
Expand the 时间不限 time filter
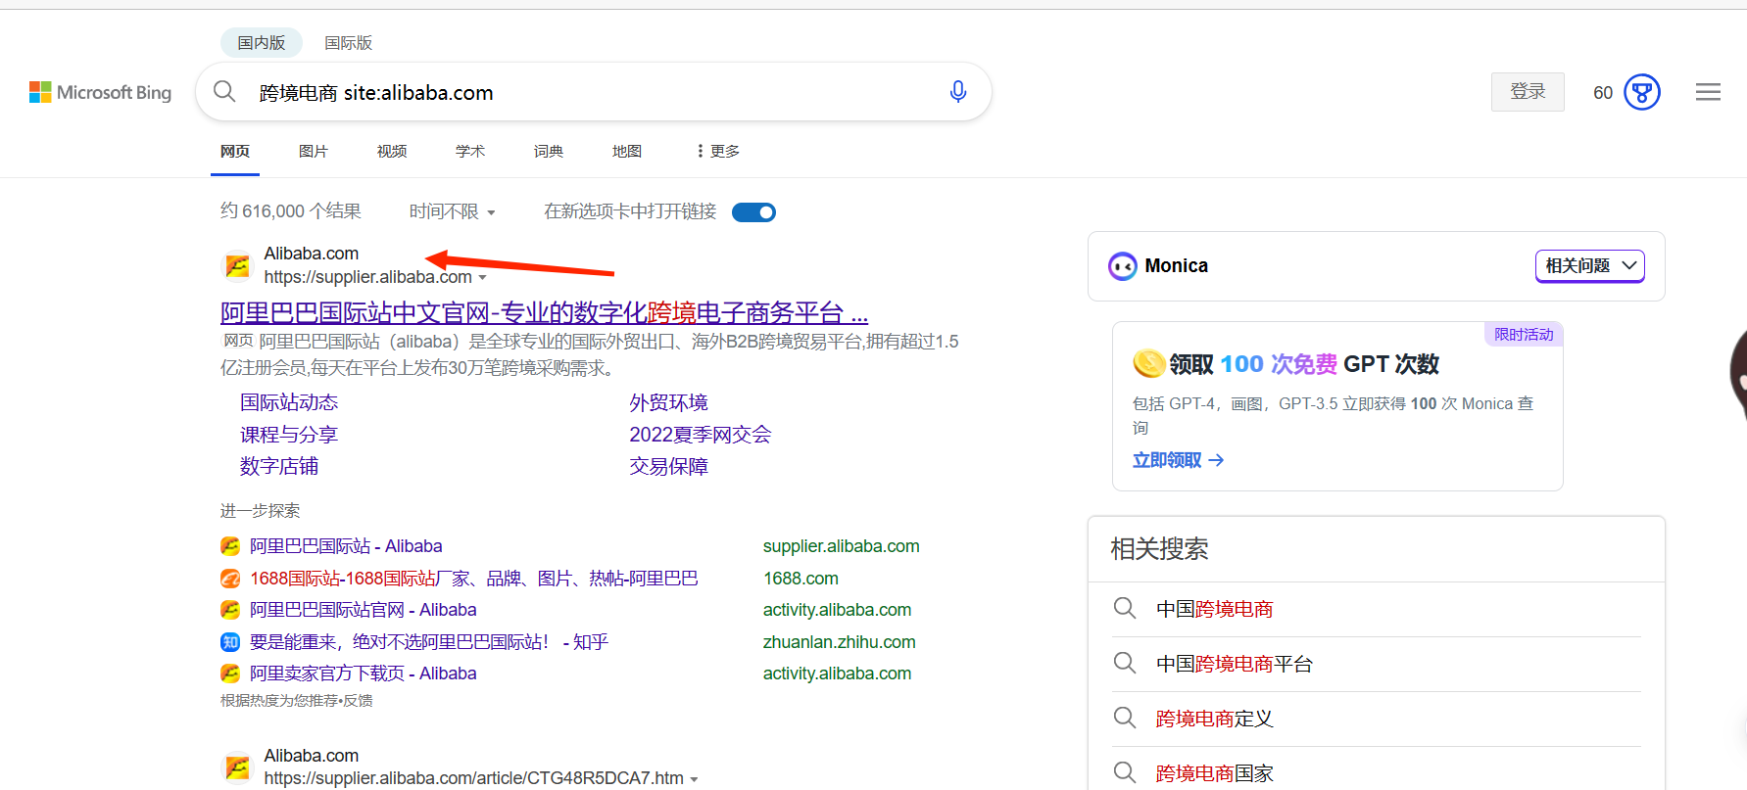(452, 211)
